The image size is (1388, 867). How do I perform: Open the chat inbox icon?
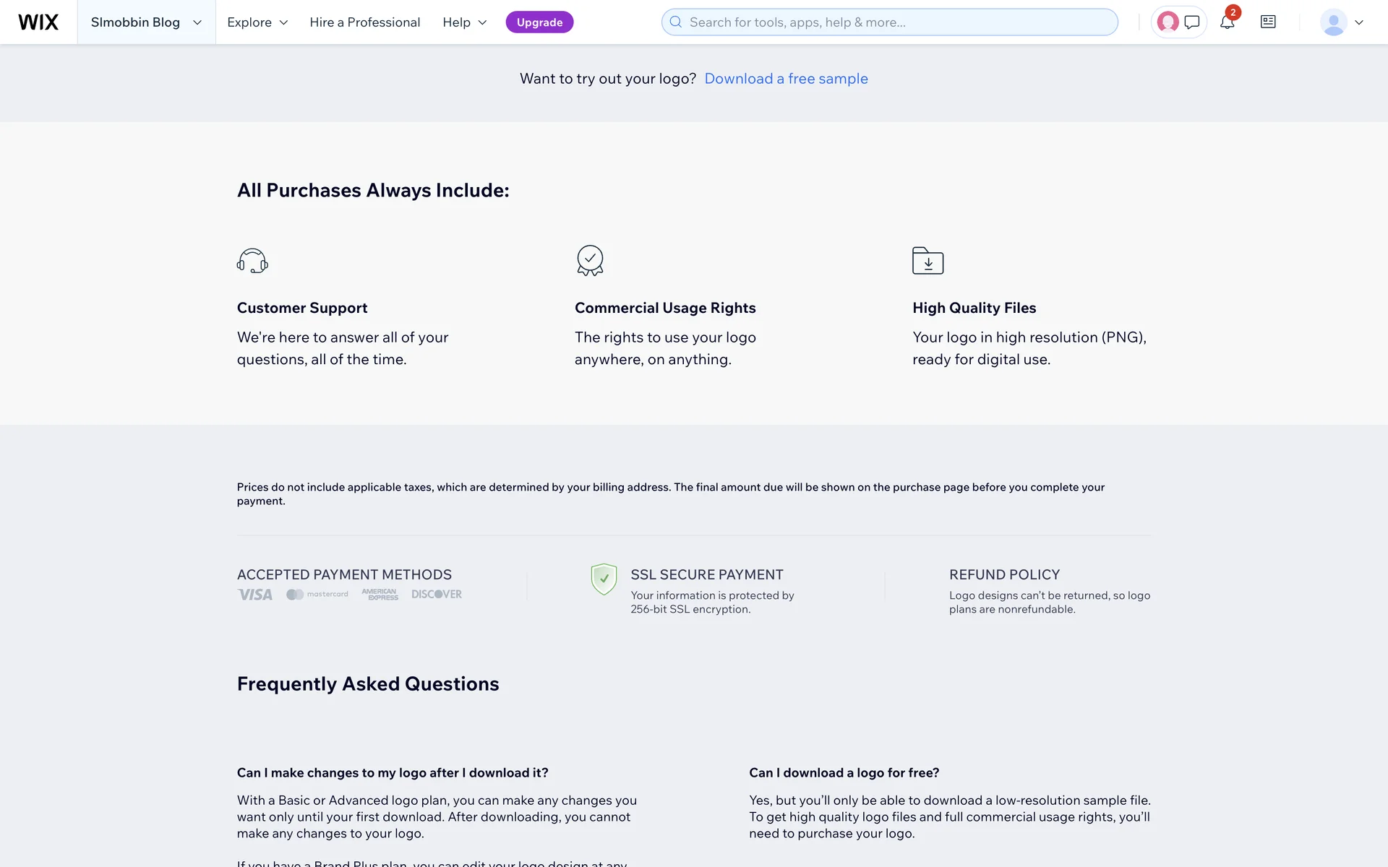1192,22
